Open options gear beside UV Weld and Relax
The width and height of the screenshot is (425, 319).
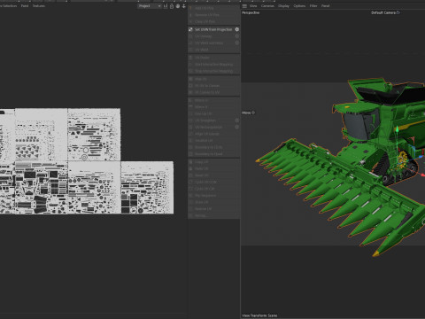pyautogui.click(x=237, y=43)
